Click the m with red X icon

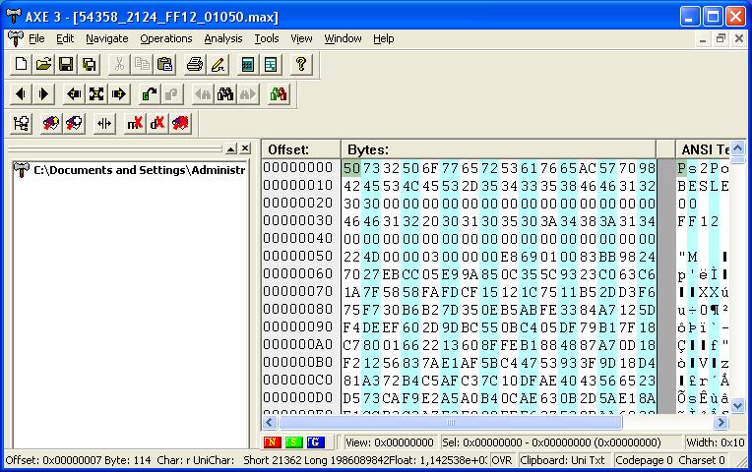pyautogui.click(x=135, y=124)
